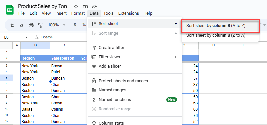Click the lightbulb icon for Column stats
267x125 pixels.
click(94, 123)
